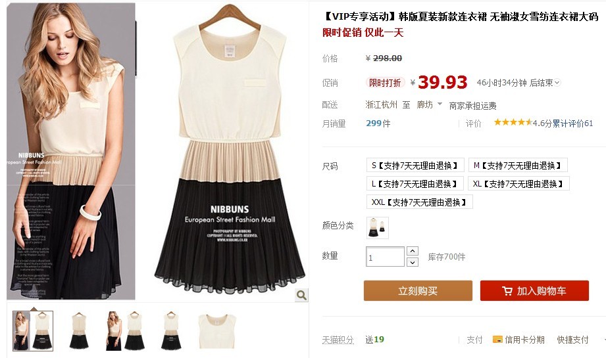Screen dimensions: 606x358
Task: Click the quantity input field
Action: click(385, 257)
